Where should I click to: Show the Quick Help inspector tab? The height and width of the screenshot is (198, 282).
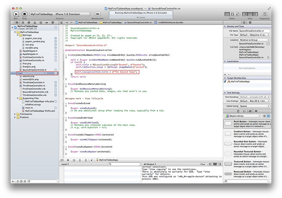pos(250,23)
